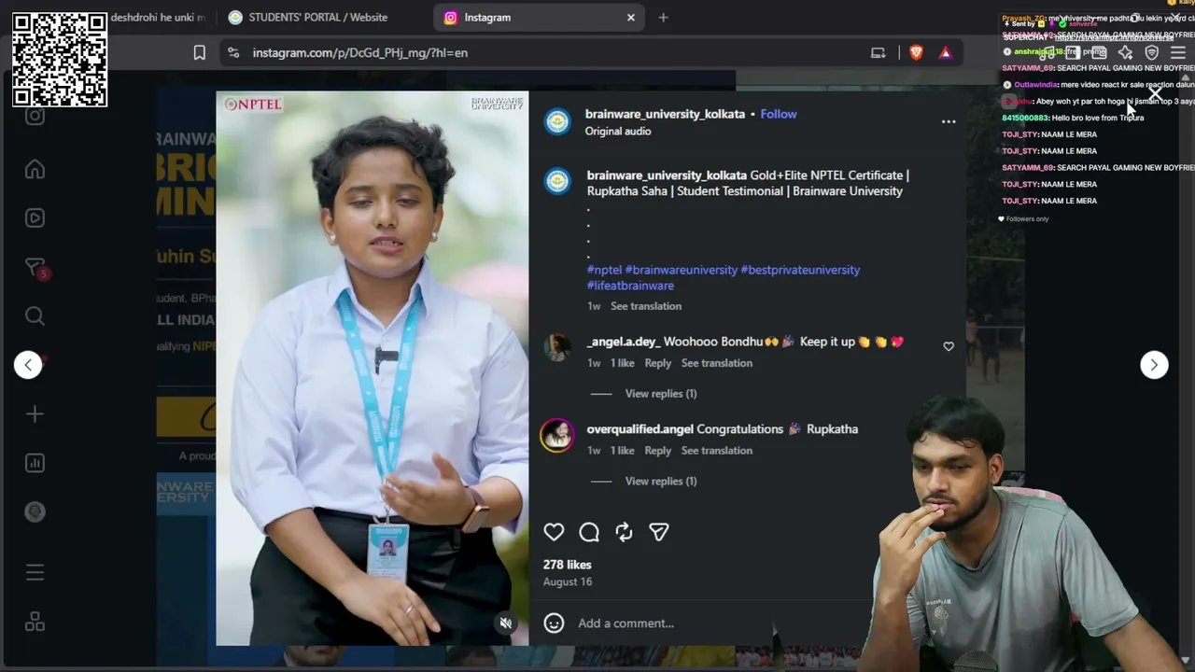Click the #nptel hashtag
1195x672 pixels.
[x=604, y=270]
